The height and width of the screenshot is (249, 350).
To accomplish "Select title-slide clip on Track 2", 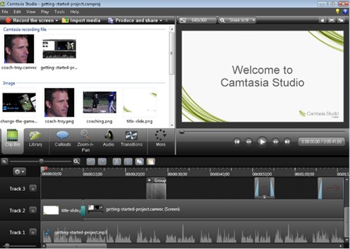I will [x=62, y=210].
